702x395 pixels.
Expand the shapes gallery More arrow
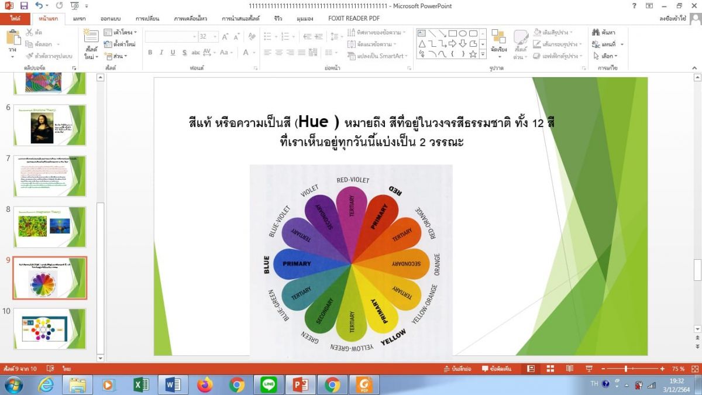point(483,54)
